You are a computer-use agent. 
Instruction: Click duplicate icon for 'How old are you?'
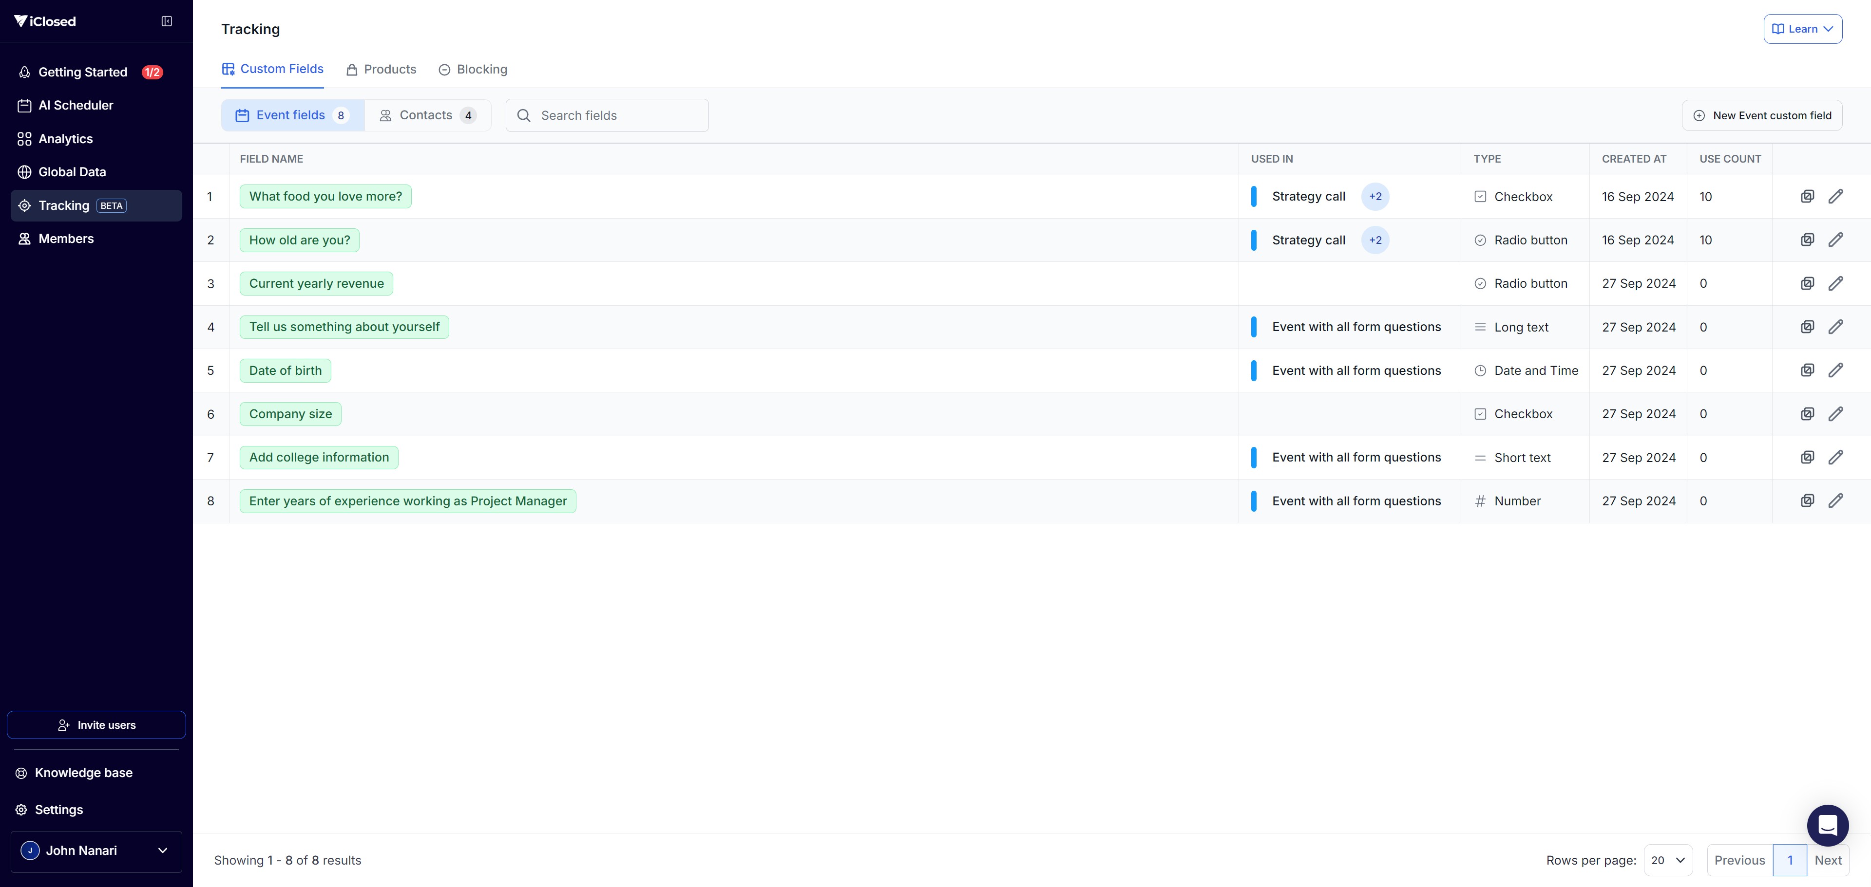(1807, 240)
